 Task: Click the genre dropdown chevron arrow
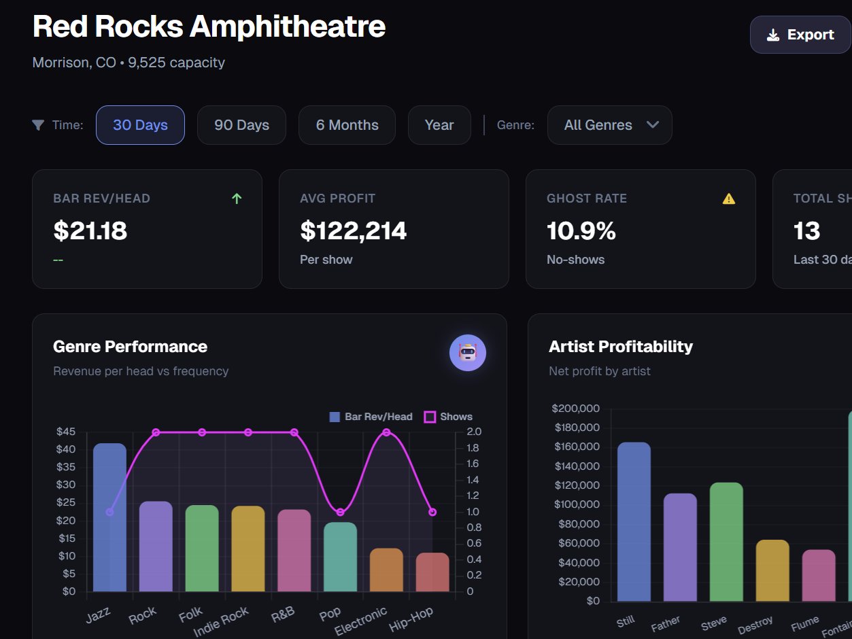(x=653, y=125)
